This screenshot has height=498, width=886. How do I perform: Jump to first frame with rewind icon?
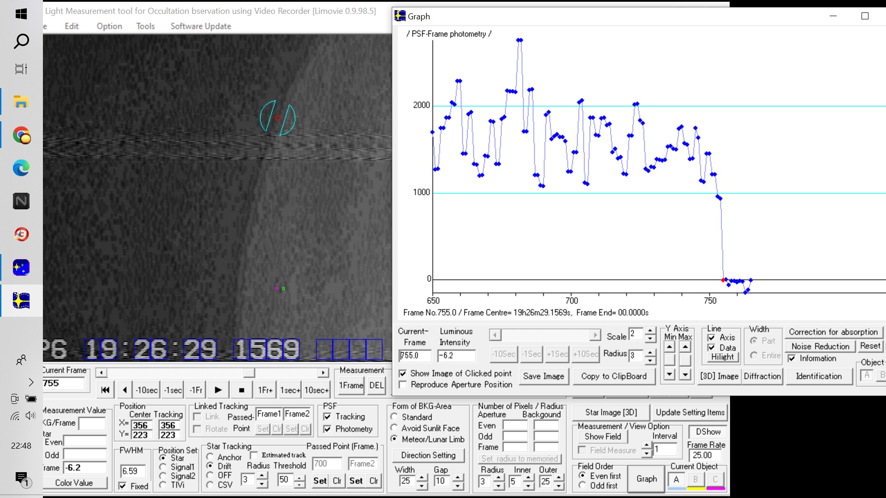tap(105, 390)
